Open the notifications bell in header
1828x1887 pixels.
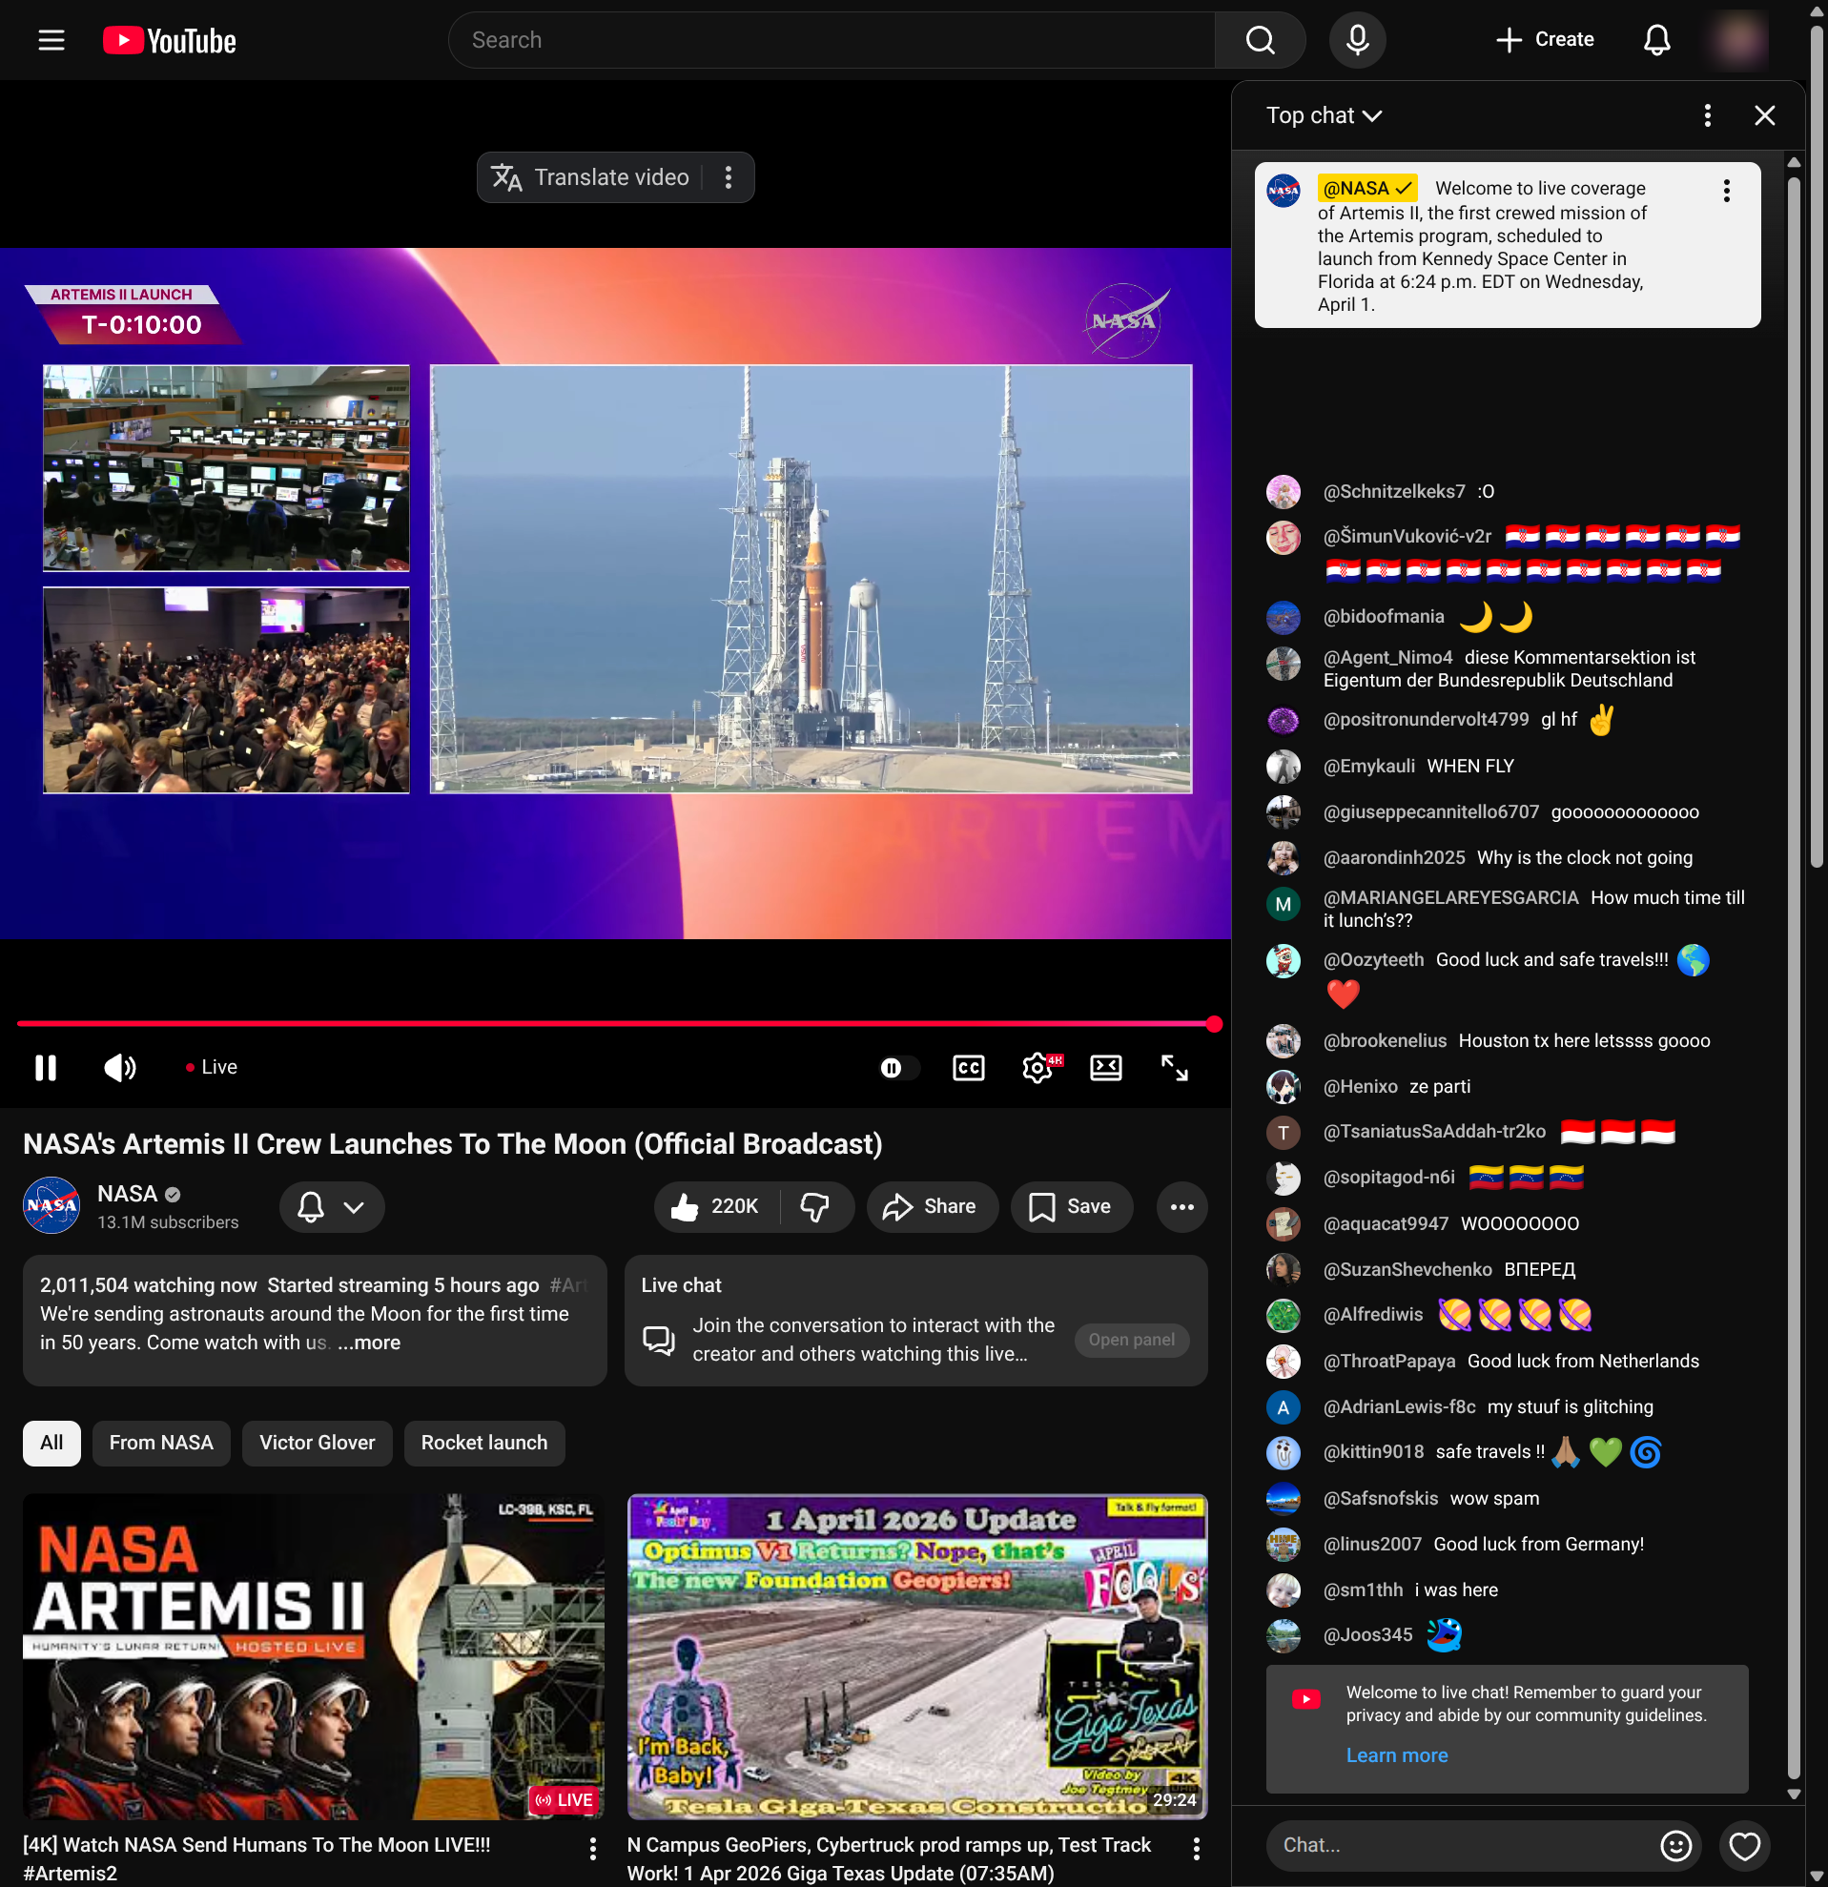pyautogui.click(x=1655, y=40)
